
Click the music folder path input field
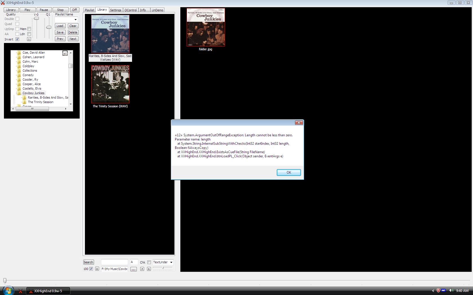point(114,269)
